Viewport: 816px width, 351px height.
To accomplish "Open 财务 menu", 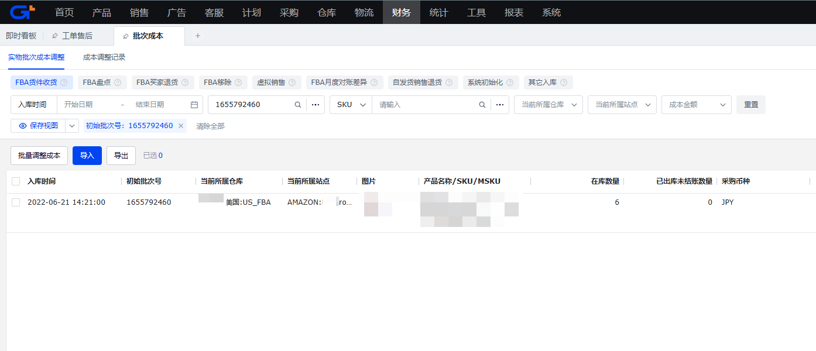I will coord(402,12).
